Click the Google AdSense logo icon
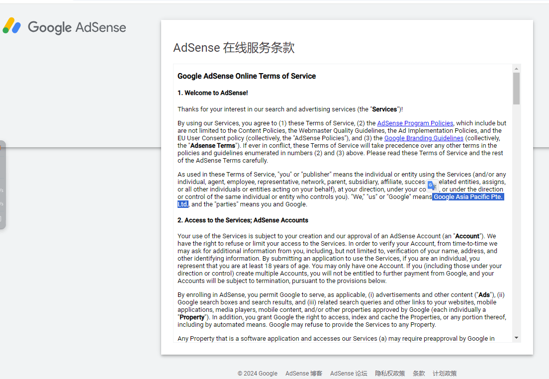549x379 pixels. coord(12,26)
